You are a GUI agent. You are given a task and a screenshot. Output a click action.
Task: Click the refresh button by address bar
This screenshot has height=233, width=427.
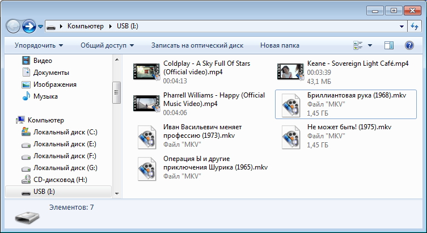tap(414, 26)
